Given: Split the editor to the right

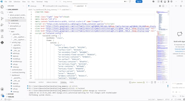Looking at the screenshot, I should point(163,6).
